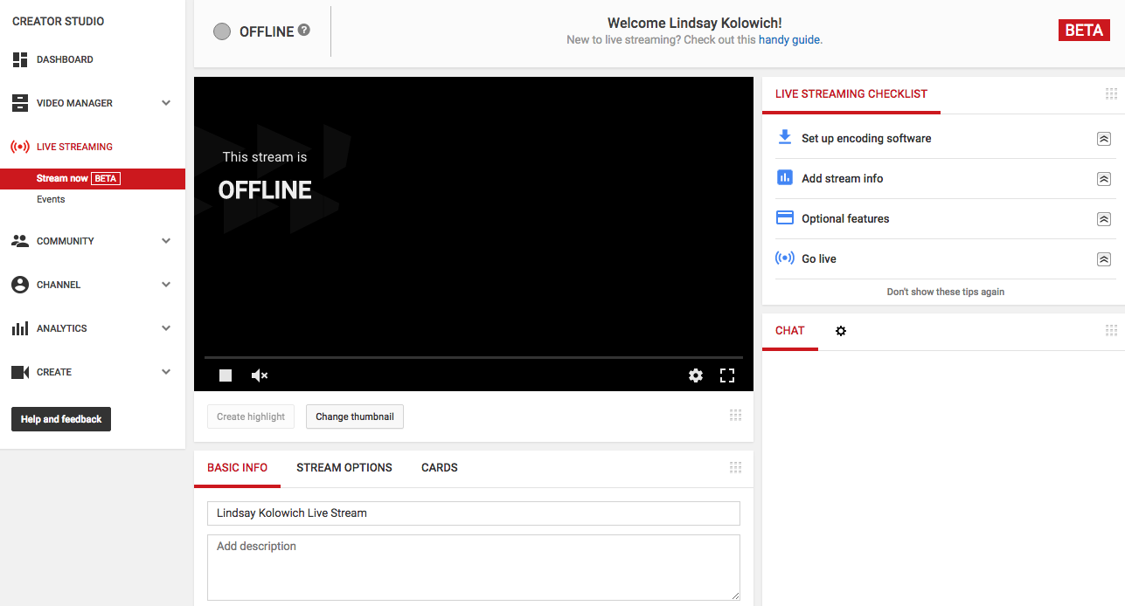
Task: Click the OFFLINE status text in header
Action: 267,31
